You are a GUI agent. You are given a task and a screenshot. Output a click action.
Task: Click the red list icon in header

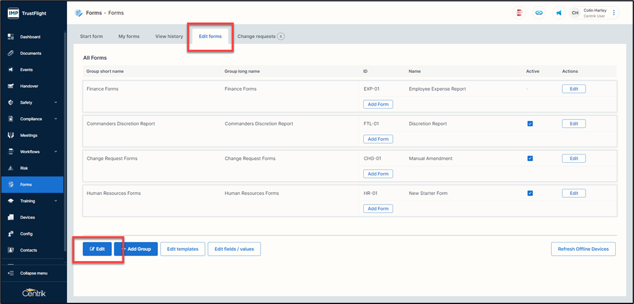pyautogui.click(x=519, y=13)
